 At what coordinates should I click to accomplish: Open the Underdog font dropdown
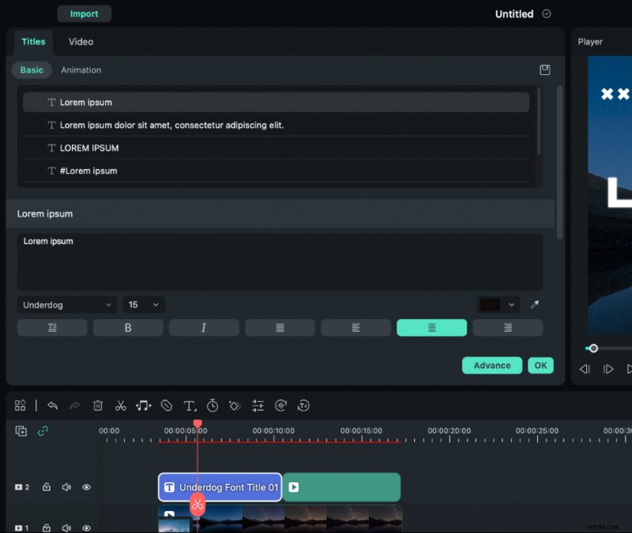tap(67, 305)
